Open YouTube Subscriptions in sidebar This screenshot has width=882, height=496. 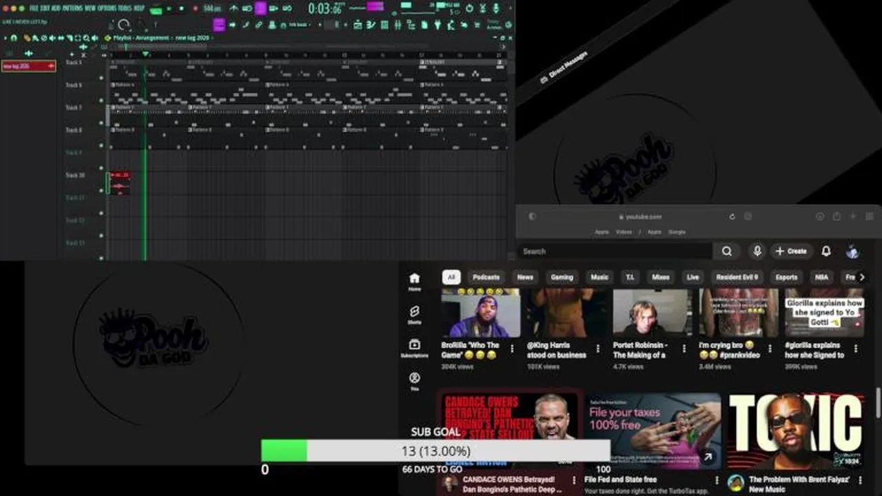414,348
